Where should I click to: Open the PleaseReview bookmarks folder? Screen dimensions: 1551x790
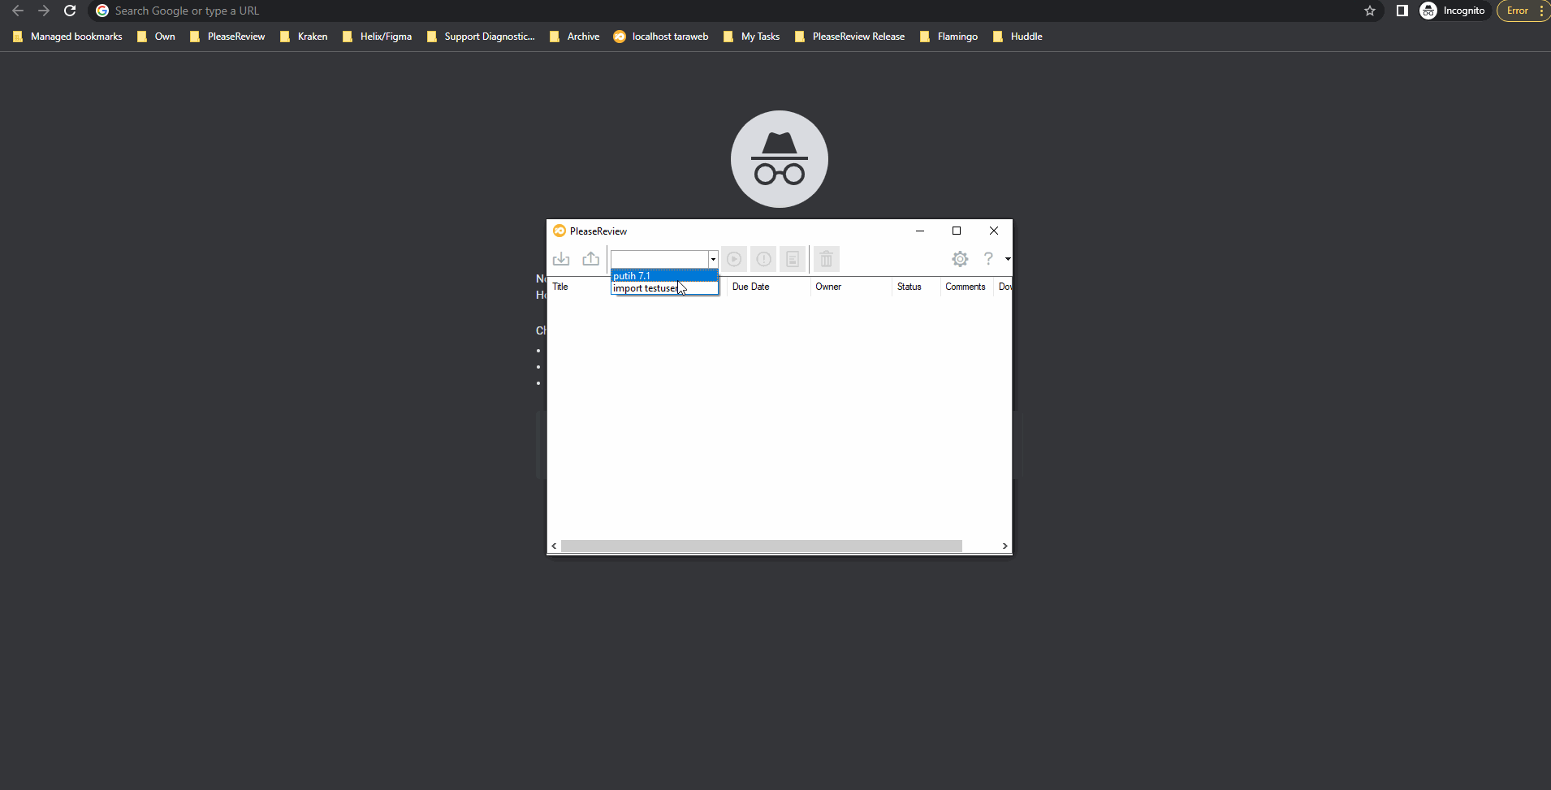(x=227, y=37)
